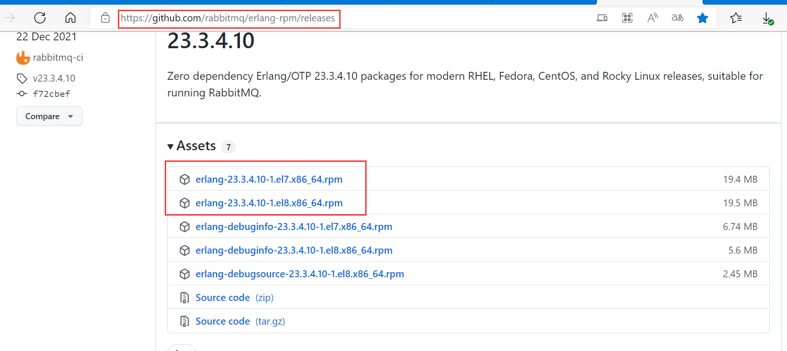Click the QR code / apps icon

(627, 18)
